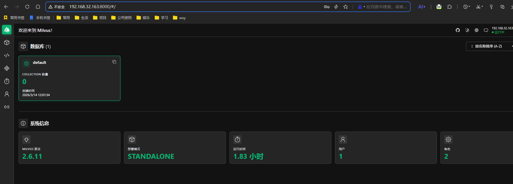Click the 不安全 security warning indicator
513x184 pixels.
point(57,7)
